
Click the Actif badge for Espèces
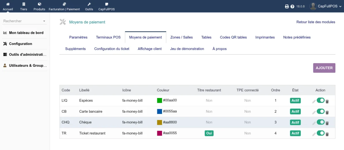click(295, 100)
